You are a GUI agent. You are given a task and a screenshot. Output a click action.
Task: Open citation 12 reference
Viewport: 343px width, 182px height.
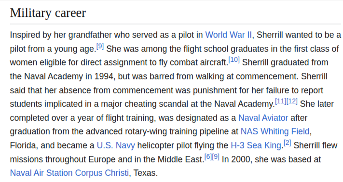292,101
